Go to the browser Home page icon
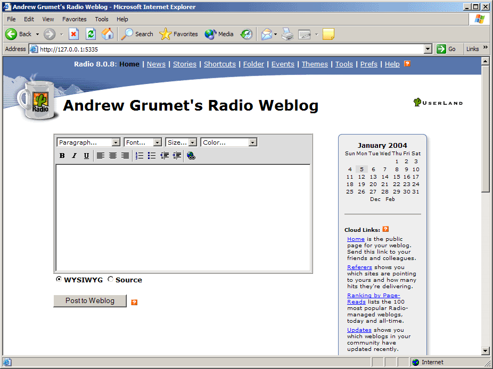This screenshot has height=369, width=493. click(x=108, y=34)
